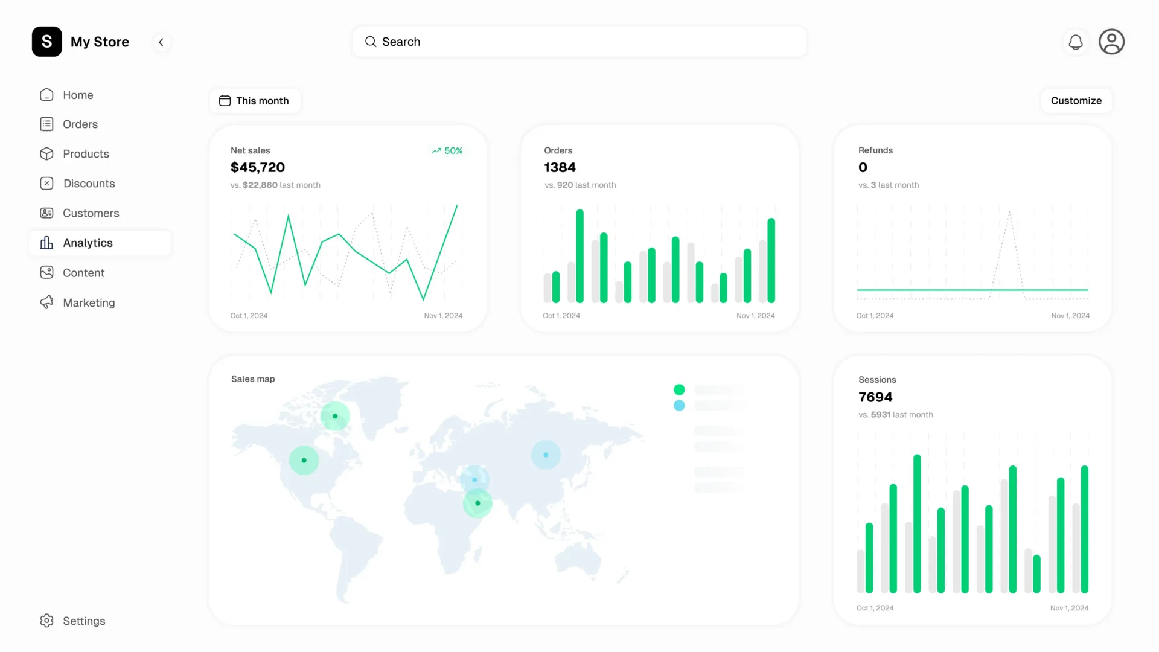Click the Discounts percent icon

46,184
